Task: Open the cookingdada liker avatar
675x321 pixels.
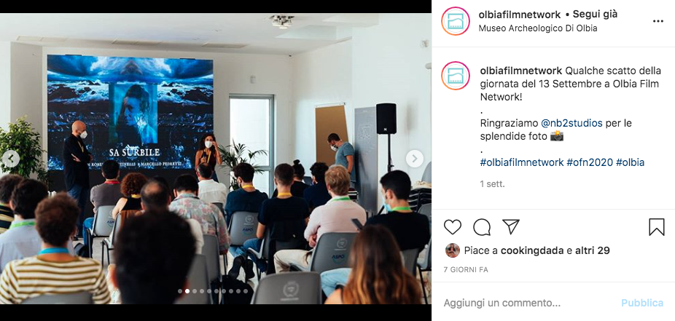Action: [452, 250]
